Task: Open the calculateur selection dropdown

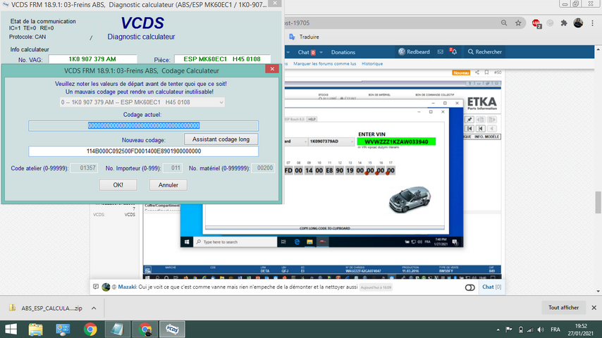Action: (142, 102)
